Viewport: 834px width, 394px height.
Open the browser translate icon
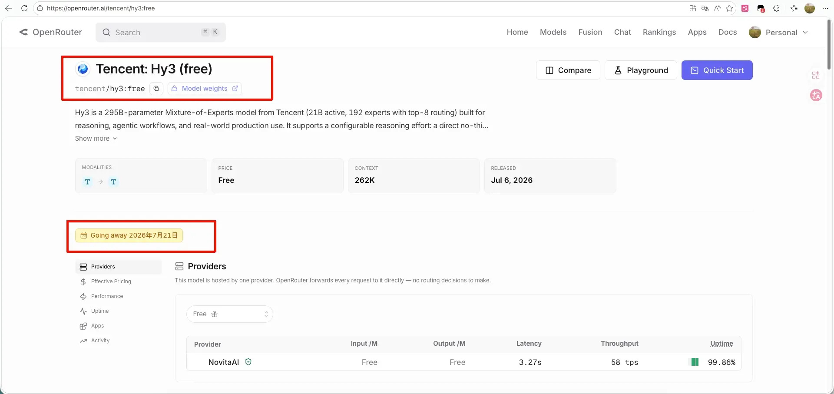pos(705,8)
